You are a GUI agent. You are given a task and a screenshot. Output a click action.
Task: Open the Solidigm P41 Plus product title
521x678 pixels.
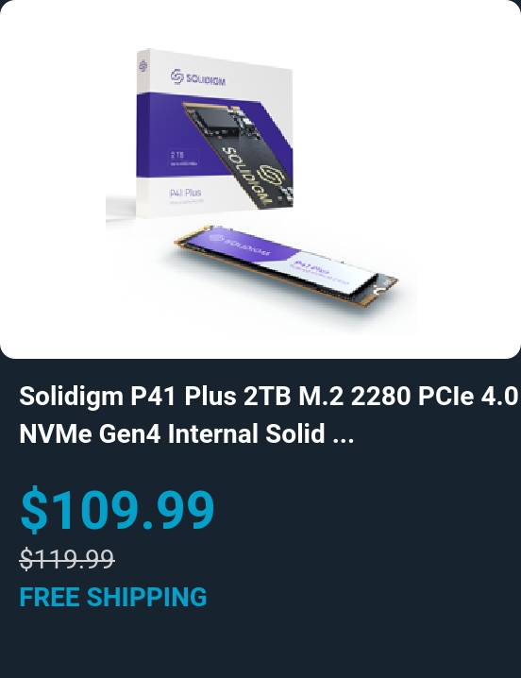(x=268, y=415)
